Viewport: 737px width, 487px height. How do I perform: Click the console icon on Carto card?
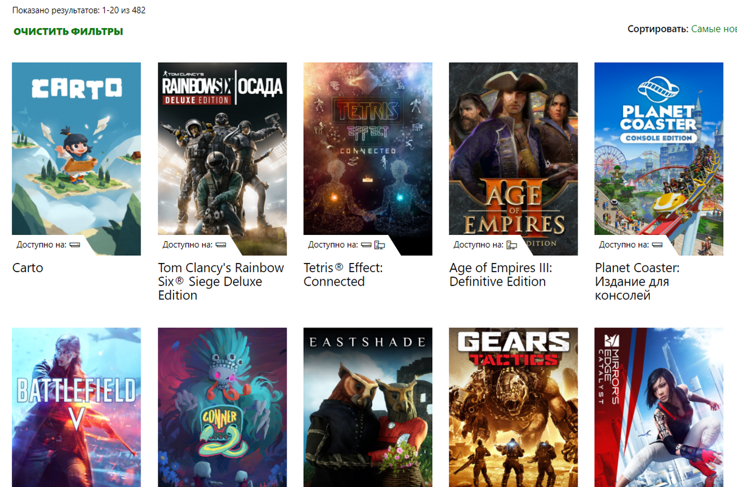[x=75, y=245]
